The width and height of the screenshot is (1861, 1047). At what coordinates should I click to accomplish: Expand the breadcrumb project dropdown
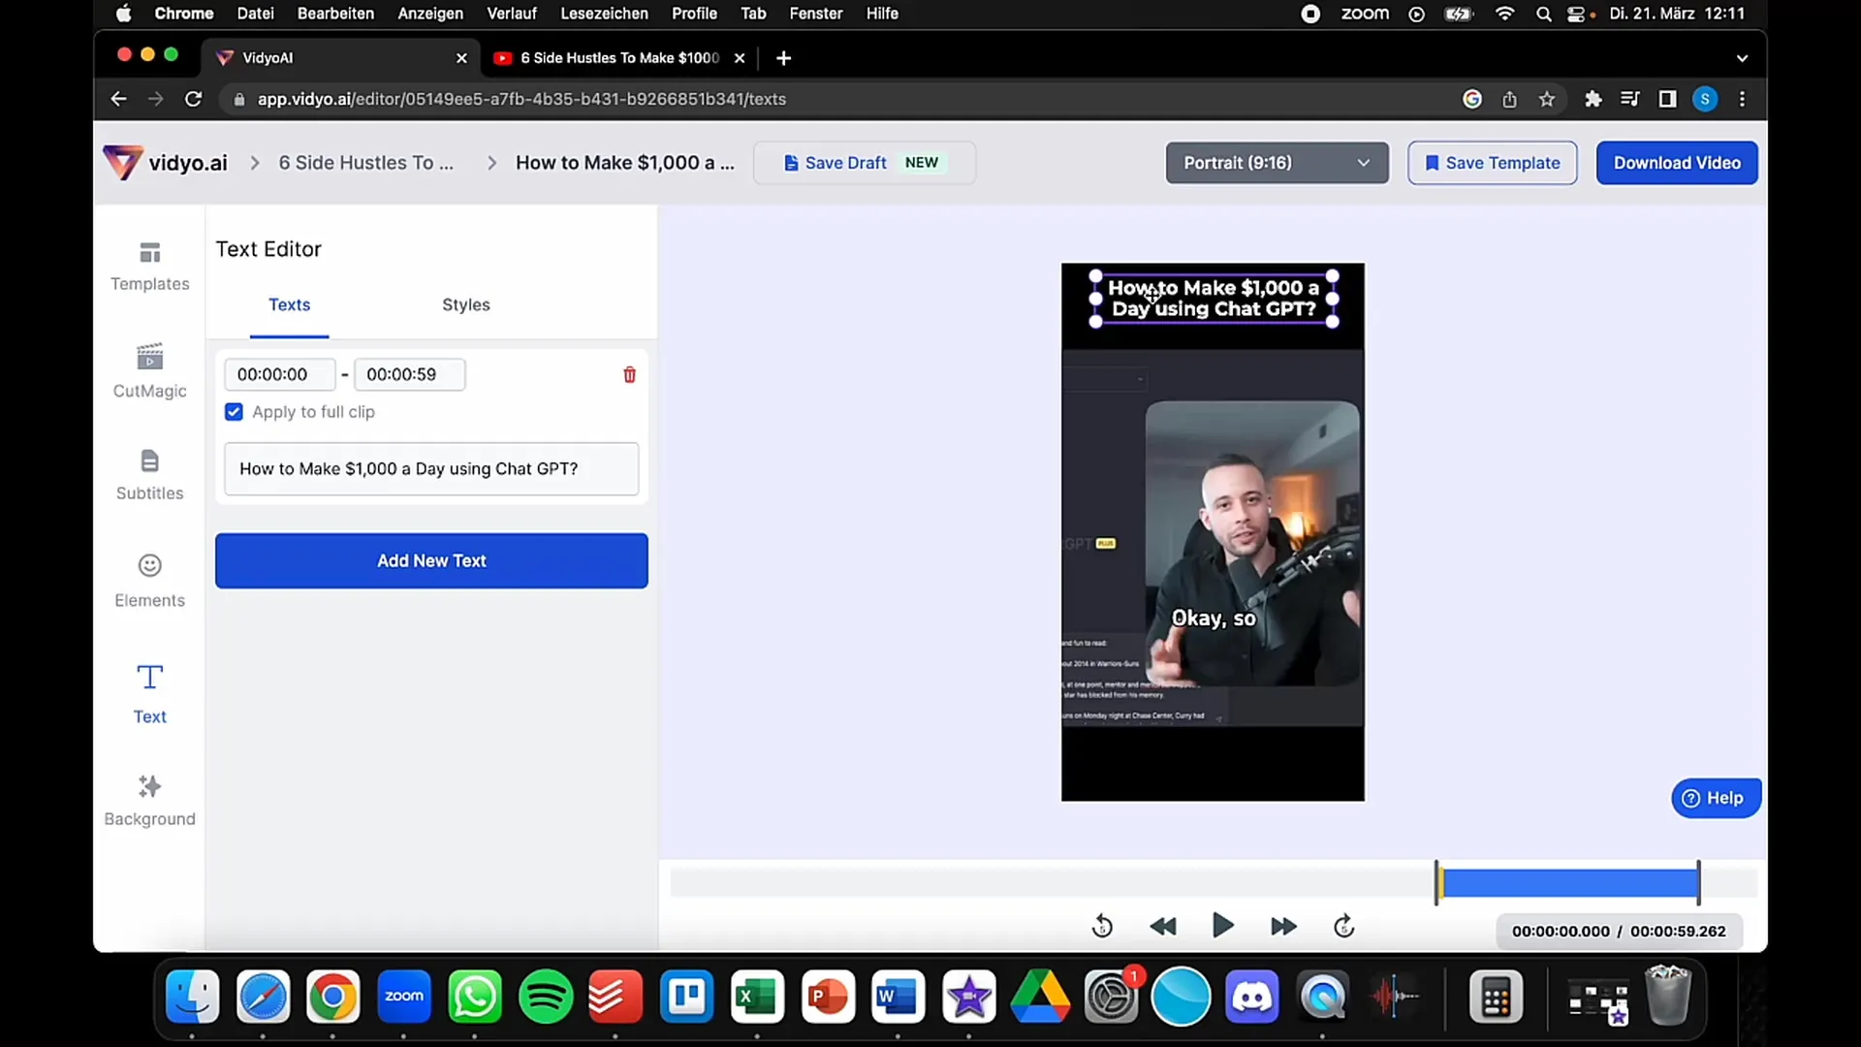point(365,162)
